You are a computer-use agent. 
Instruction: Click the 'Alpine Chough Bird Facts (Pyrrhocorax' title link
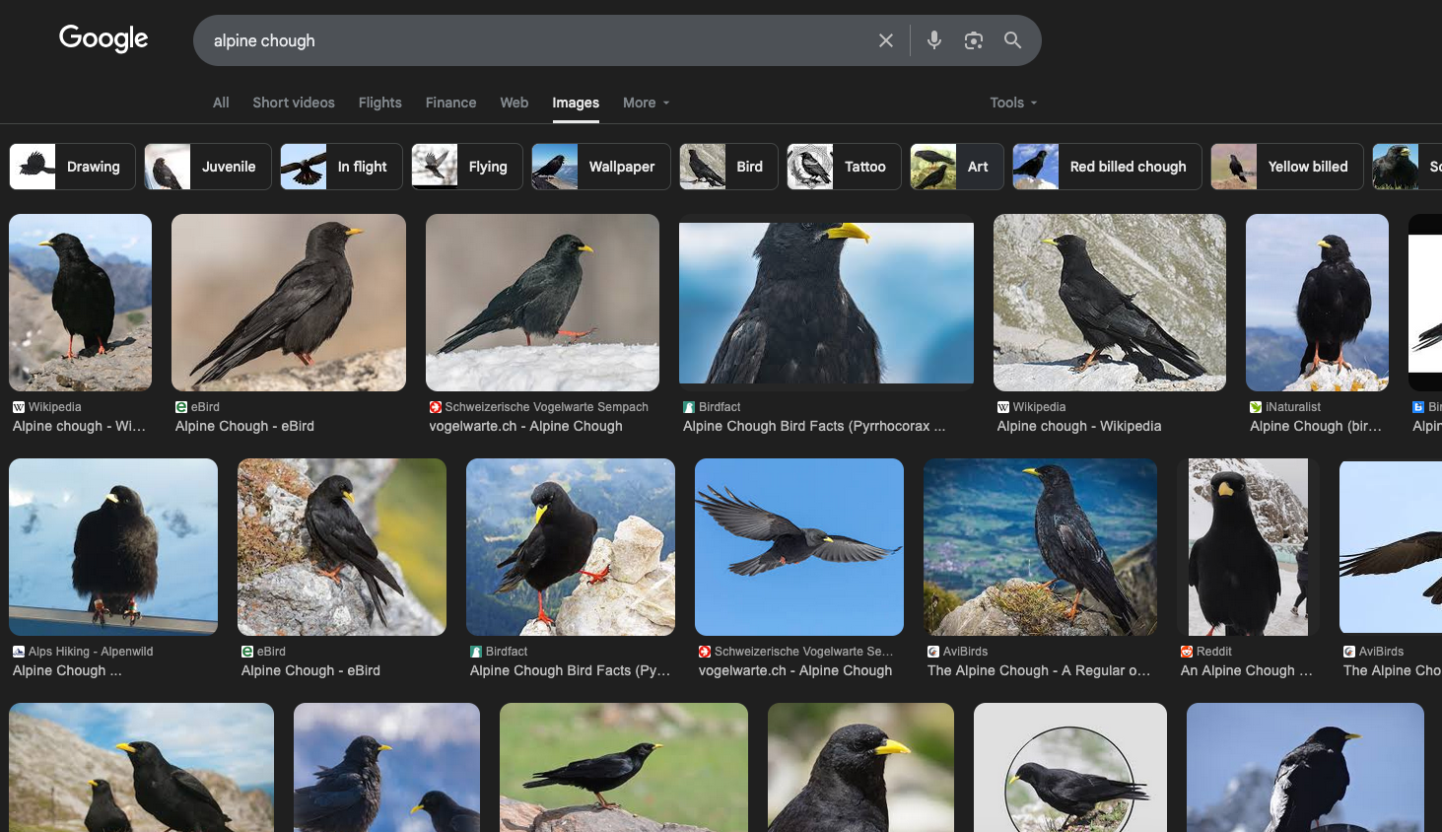coord(814,426)
